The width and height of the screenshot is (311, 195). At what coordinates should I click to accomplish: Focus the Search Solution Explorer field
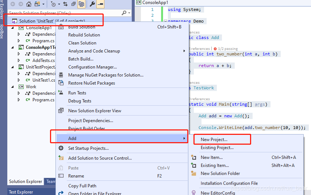point(65,13)
